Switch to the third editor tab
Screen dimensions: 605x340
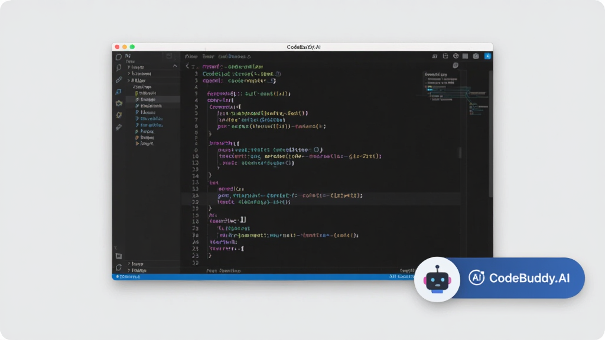pos(234,56)
